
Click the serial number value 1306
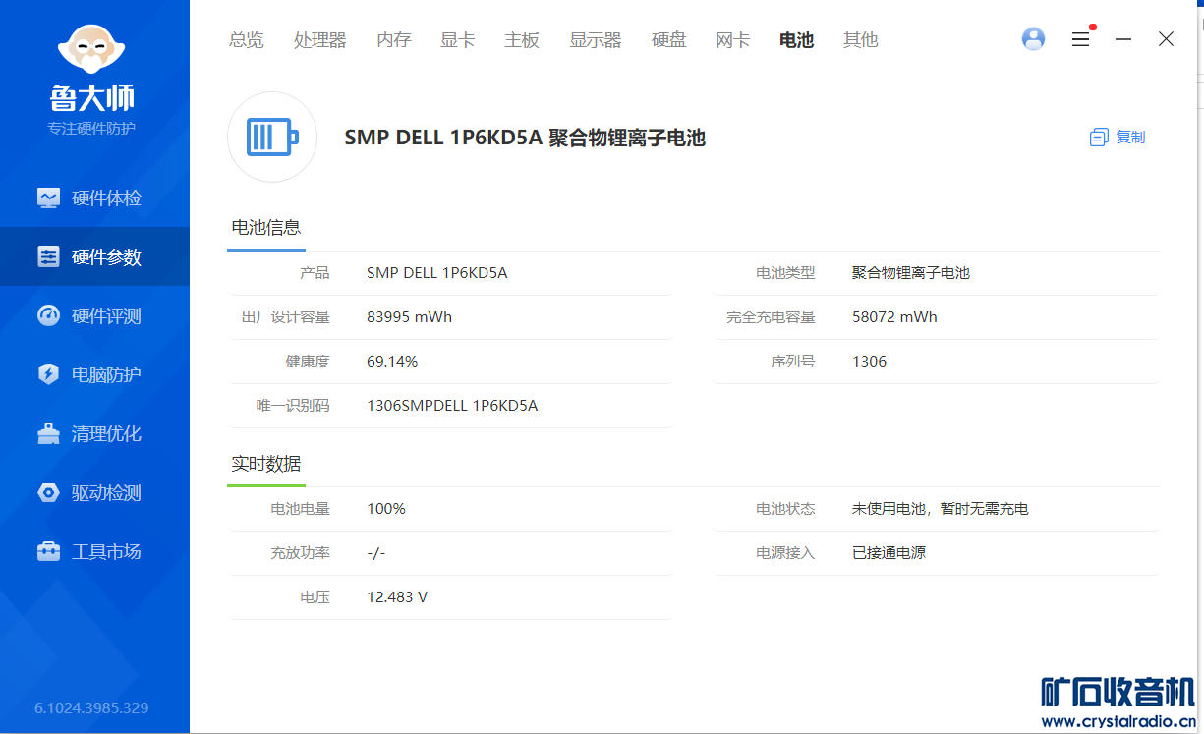pyautogui.click(x=870, y=362)
